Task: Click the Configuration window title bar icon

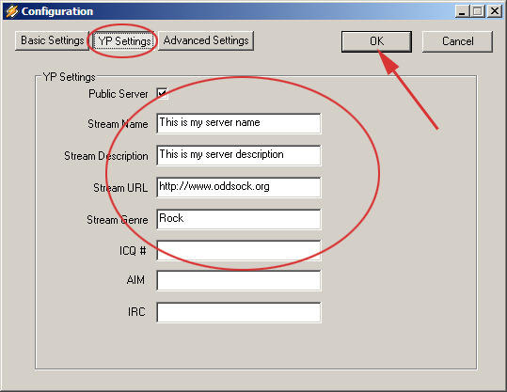Action: coord(11,11)
